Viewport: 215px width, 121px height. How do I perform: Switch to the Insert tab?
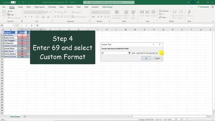tap(20, 7)
